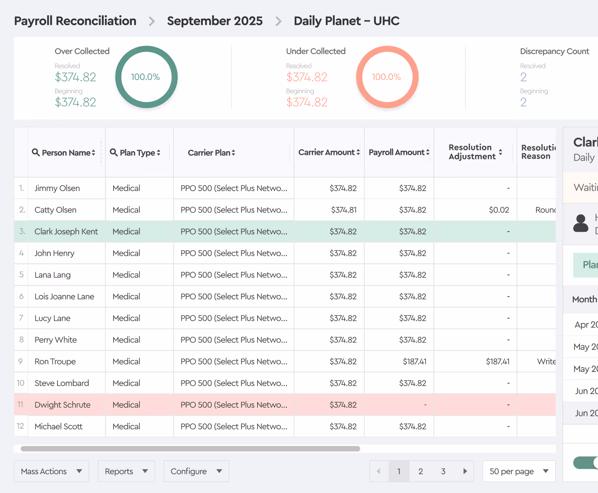Click Jimmy Olsen's PPO 500 carrier plan

click(234, 188)
